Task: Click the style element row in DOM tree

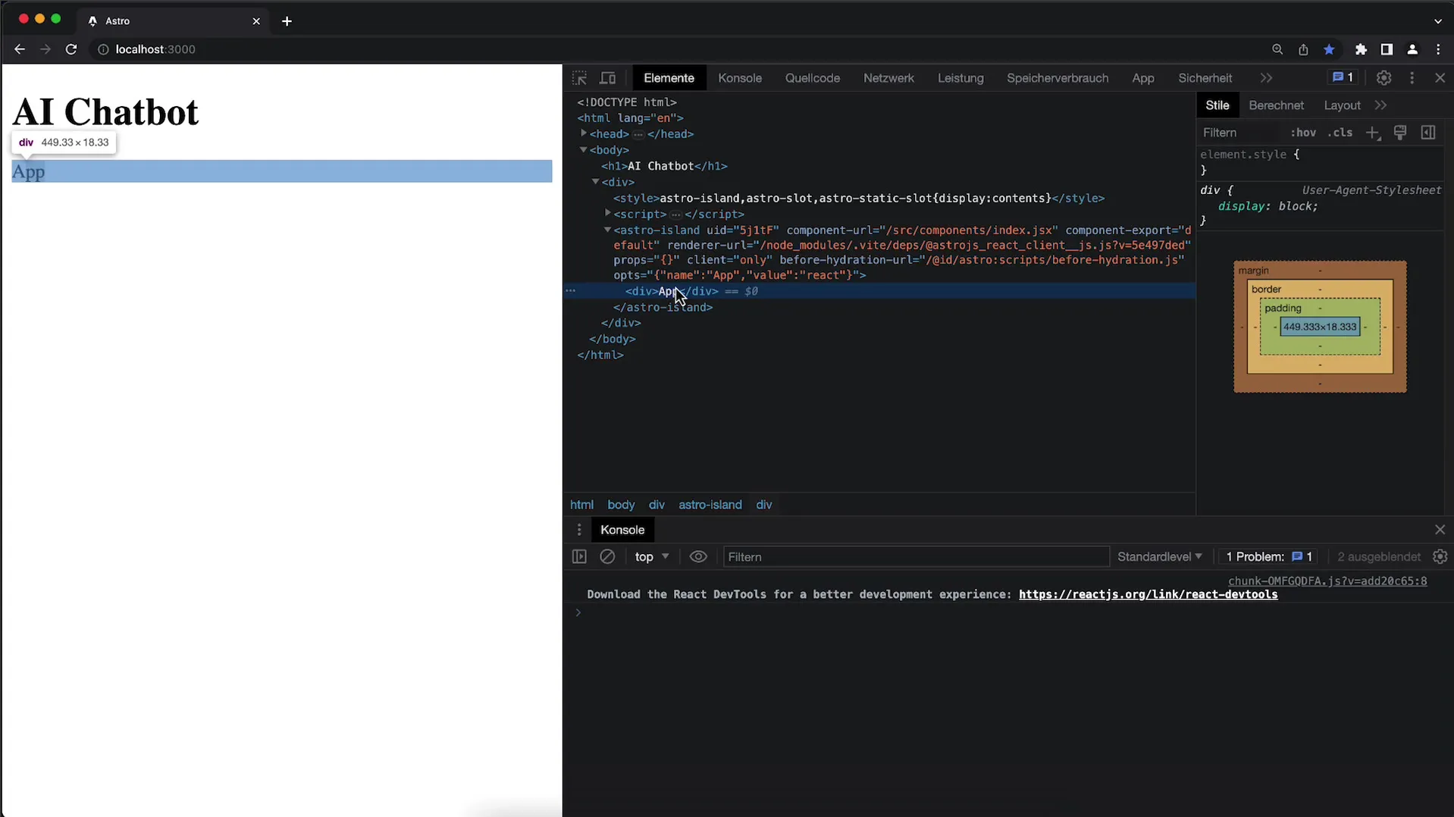Action: (859, 198)
